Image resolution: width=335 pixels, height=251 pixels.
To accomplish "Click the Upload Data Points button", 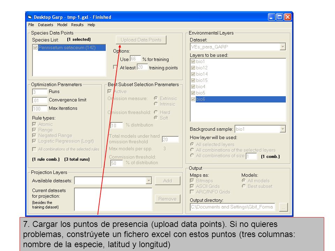I will tap(141, 40).
